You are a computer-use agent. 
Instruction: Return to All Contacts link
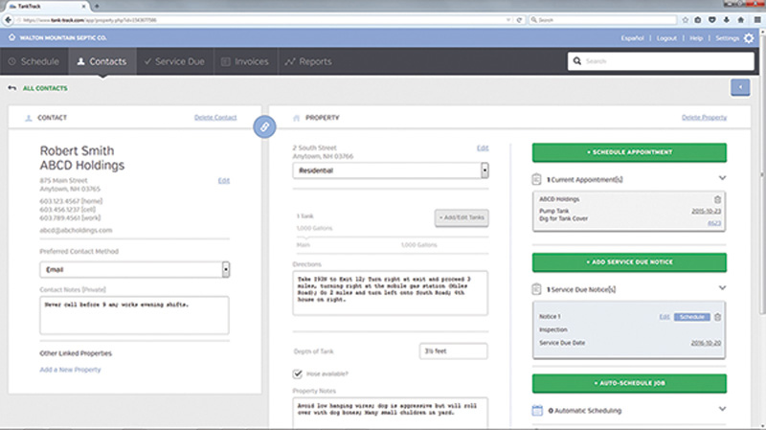45,88
